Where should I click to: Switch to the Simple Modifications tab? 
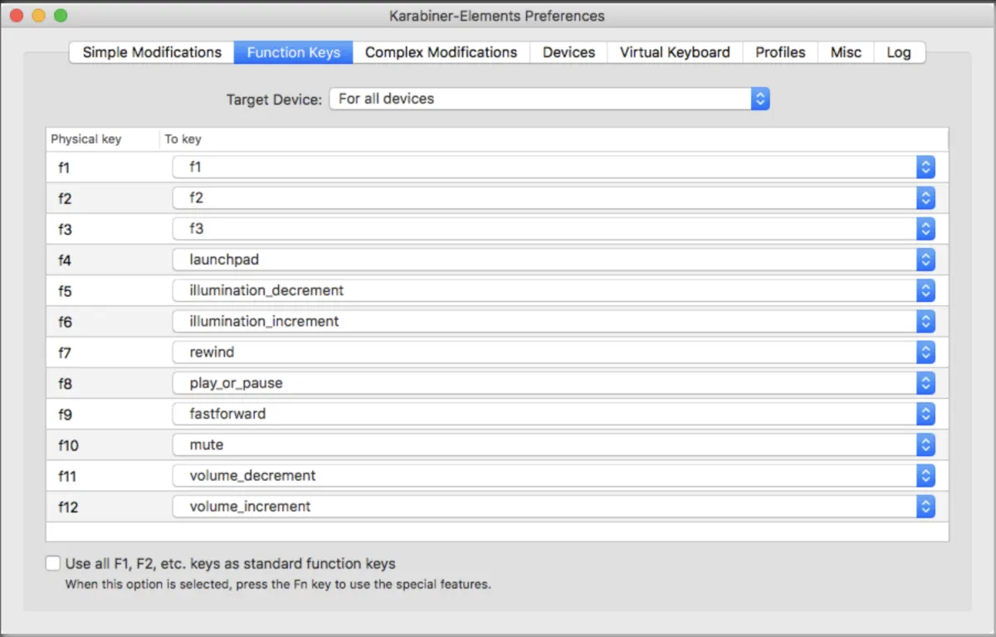coord(152,52)
